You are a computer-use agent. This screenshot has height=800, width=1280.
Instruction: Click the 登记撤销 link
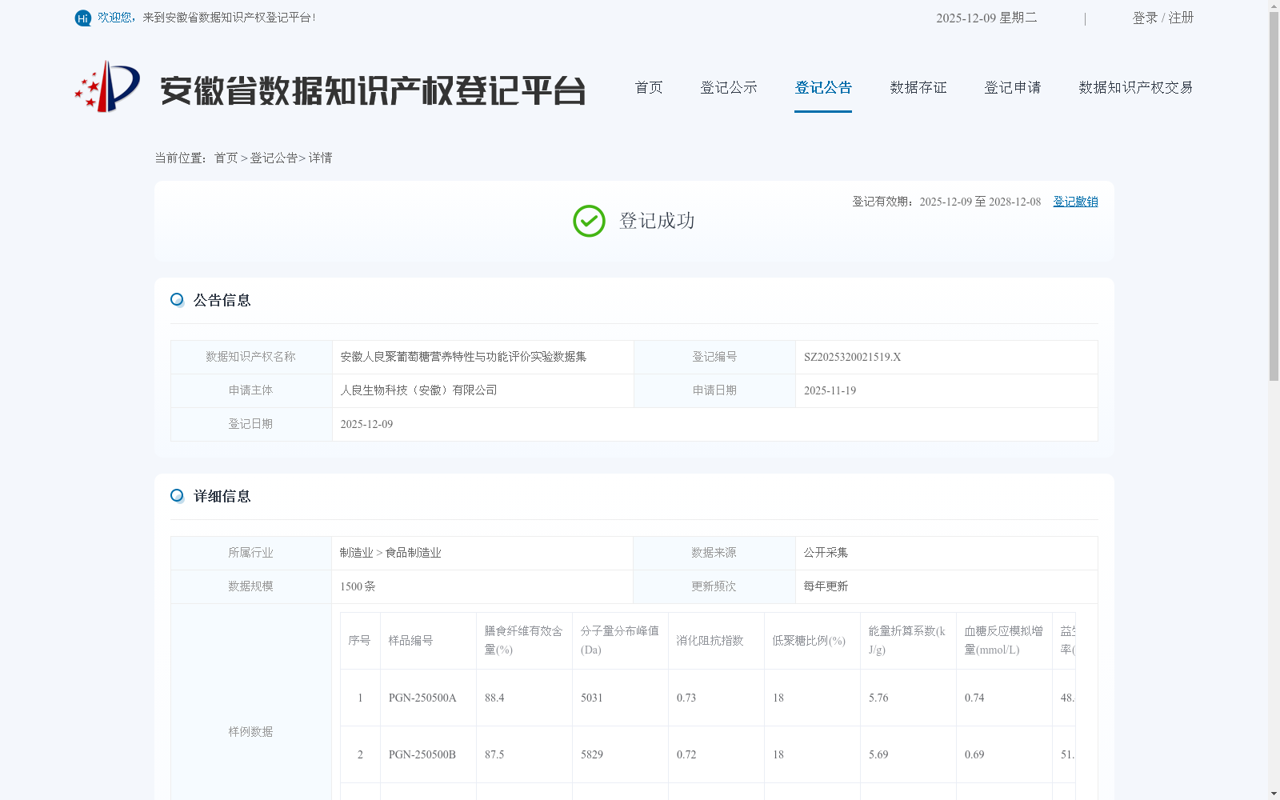coord(1075,202)
